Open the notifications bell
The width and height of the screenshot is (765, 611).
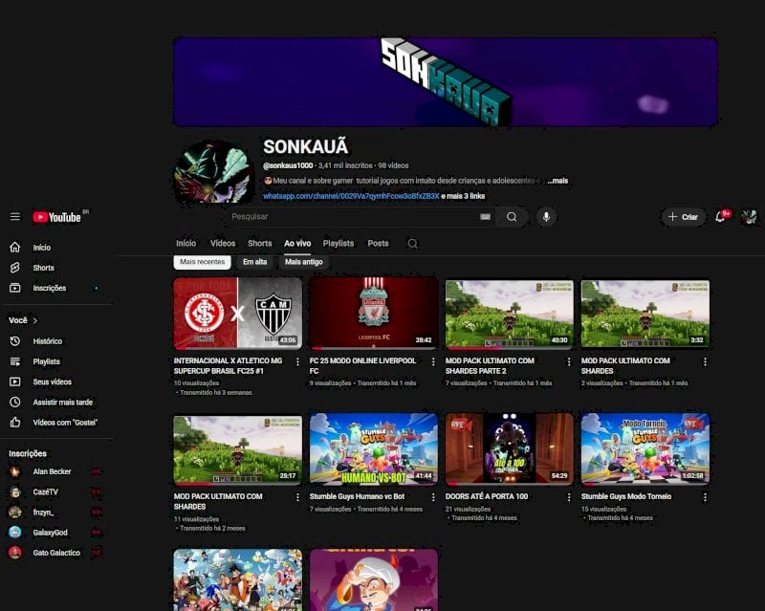coord(720,217)
